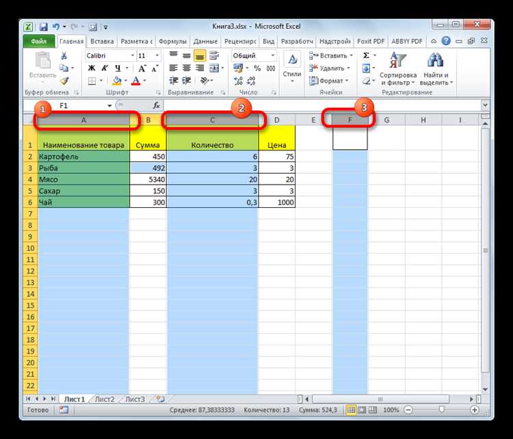Screen dimensions: 513x439
Task: Select column G header
Action: (x=386, y=120)
